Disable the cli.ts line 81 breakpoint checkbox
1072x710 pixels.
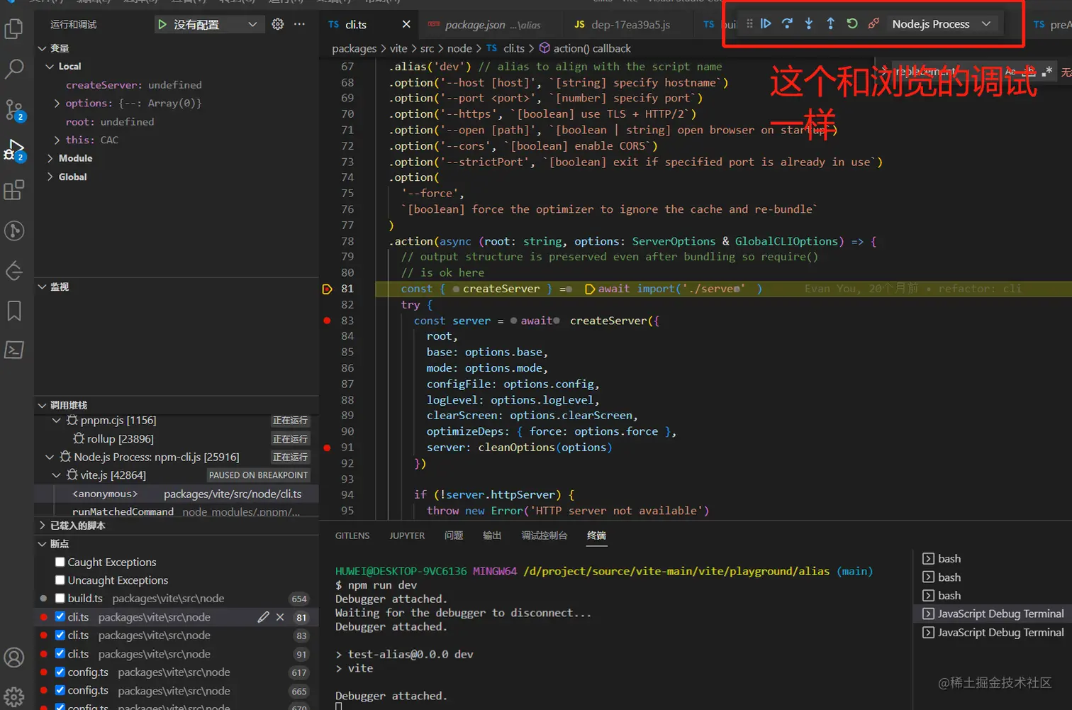[x=60, y=617]
